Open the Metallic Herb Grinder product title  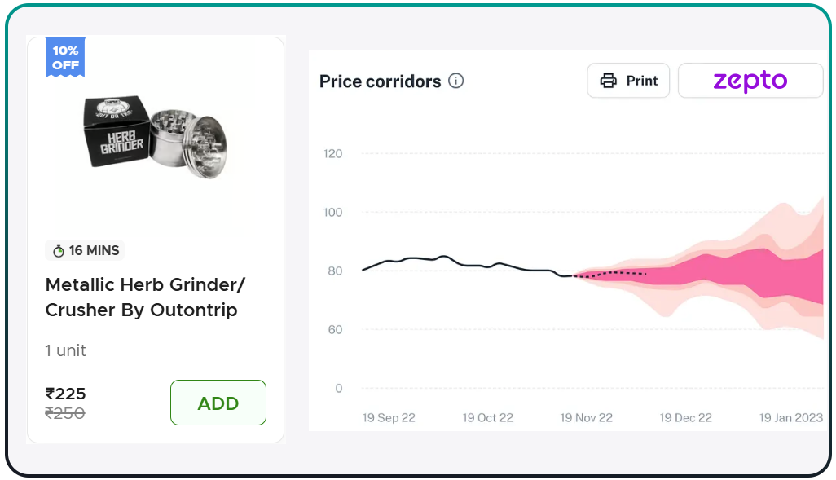pyautogui.click(x=144, y=297)
